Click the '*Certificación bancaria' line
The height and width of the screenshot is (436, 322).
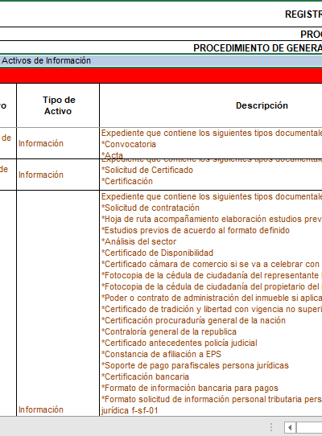[145, 376]
